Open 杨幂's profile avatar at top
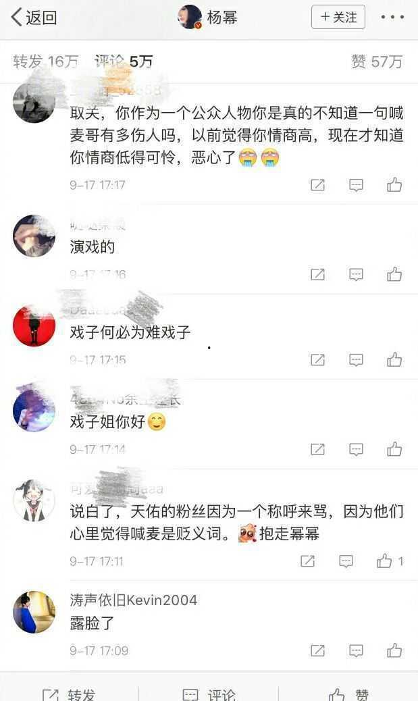 click(190, 18)
